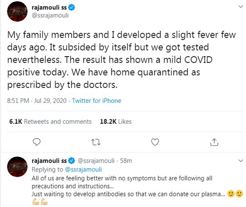Screen dimensions: 246x207
Task: Retweet the main tweet
Action: pos(95,142)
